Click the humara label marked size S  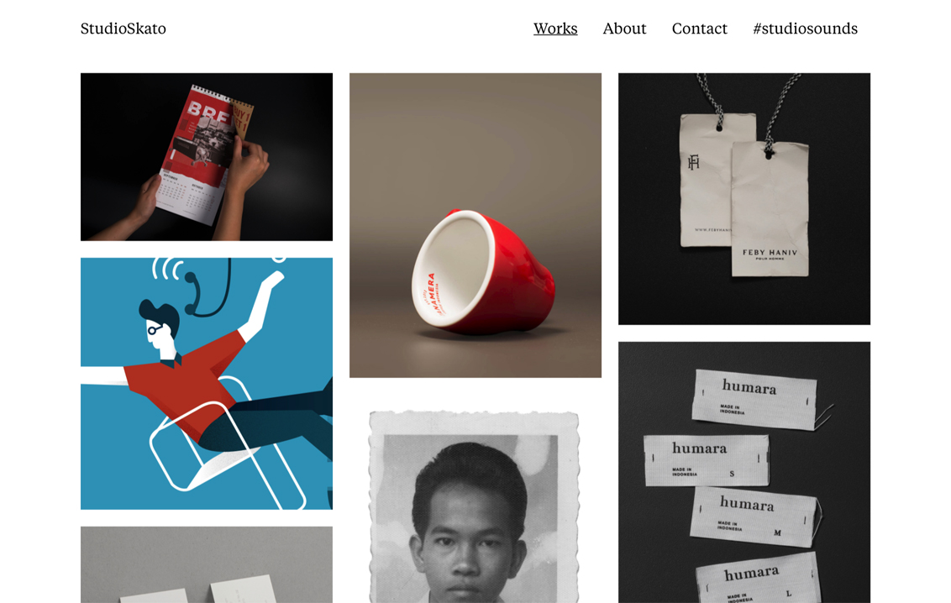click(x=707, y=460)
